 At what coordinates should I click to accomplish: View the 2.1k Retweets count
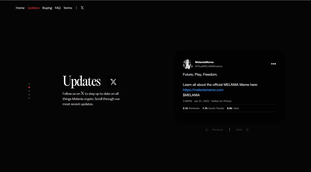[191, 108]
